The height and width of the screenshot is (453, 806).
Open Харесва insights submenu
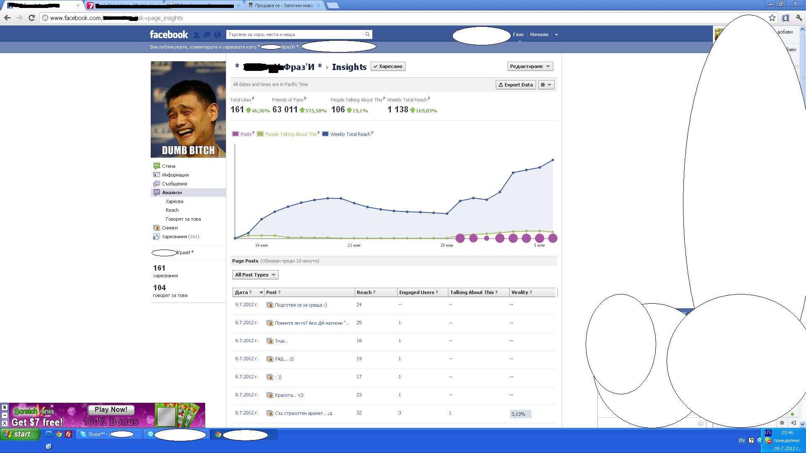pyautogui.click(x=174, y=201)
